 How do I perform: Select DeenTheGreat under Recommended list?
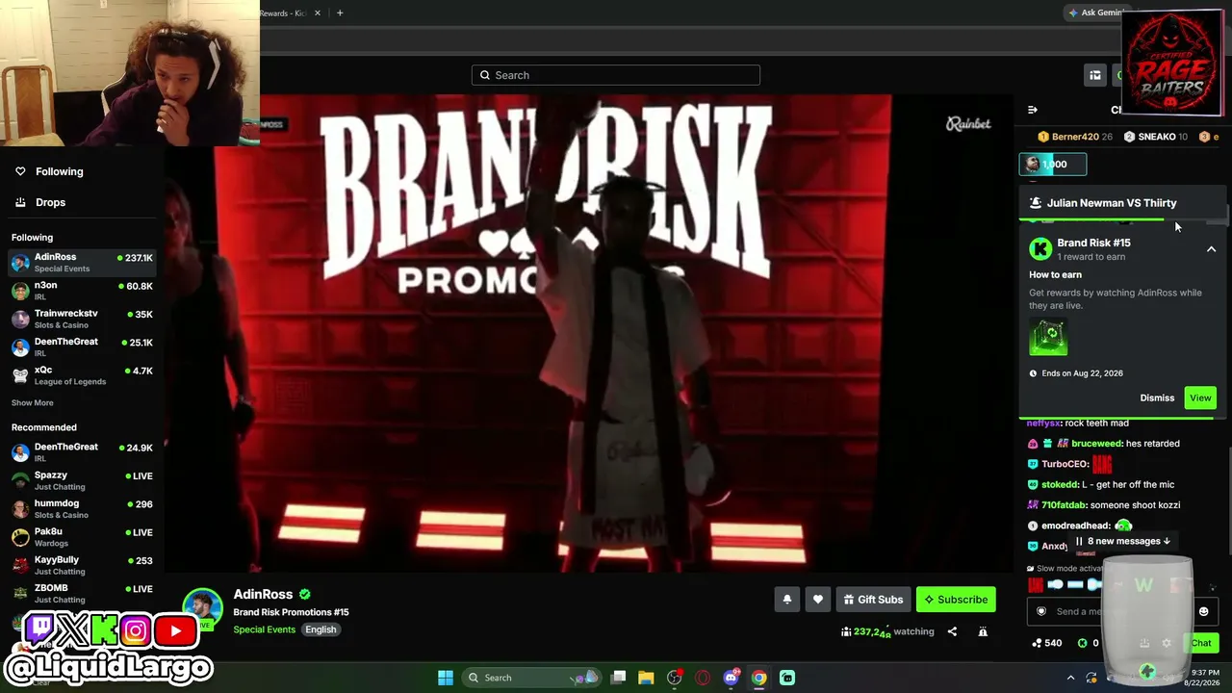pyautogui.click(x=82, y=451)
